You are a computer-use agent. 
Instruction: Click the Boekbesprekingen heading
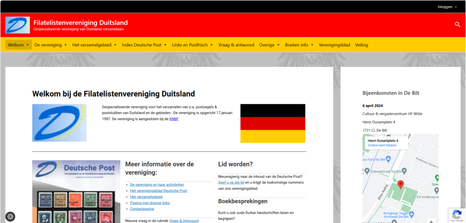pyautogui.click(x=243, y=201)
